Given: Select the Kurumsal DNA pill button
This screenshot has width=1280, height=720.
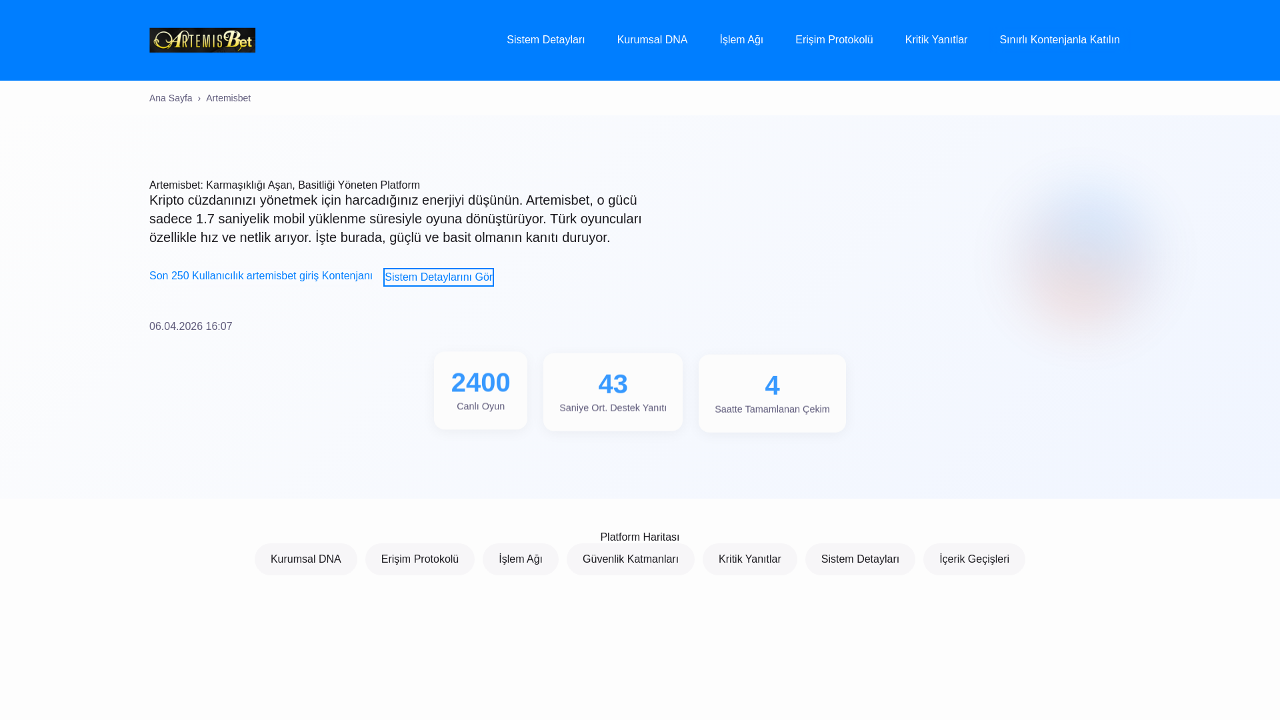Looking at the screenshot, I should (306, 559).
